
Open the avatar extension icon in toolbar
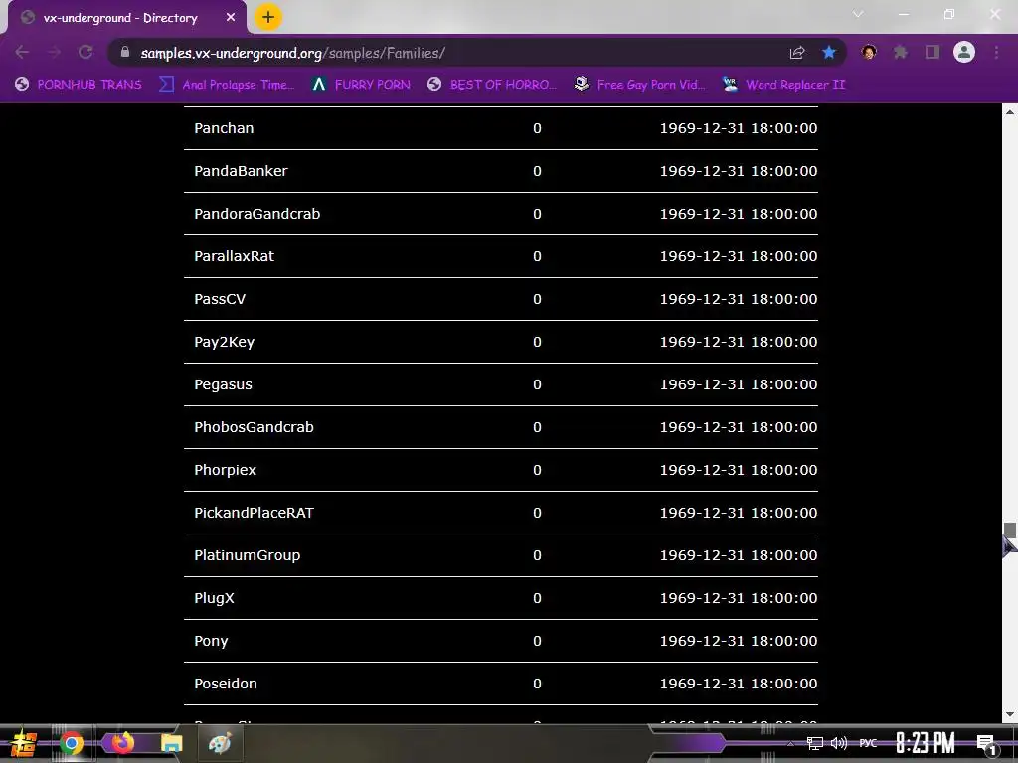coord(869,52)
